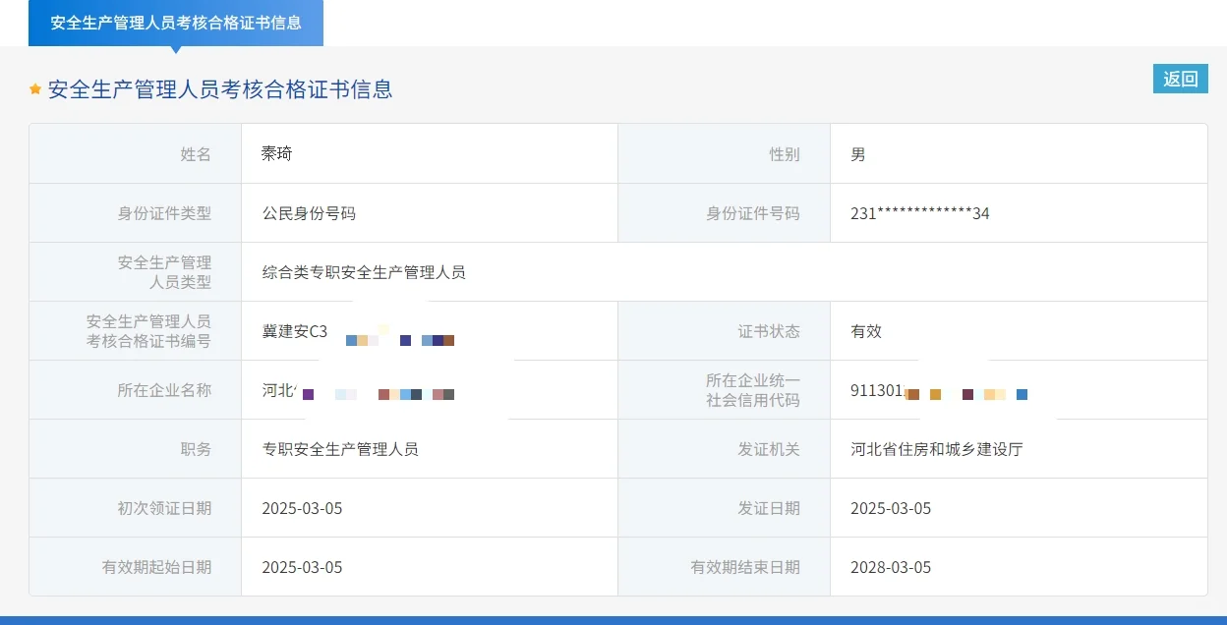Click the expiry date 2028-03-05
The height and width of the screenshot is (625, 1227).
(x=891, y=567)
